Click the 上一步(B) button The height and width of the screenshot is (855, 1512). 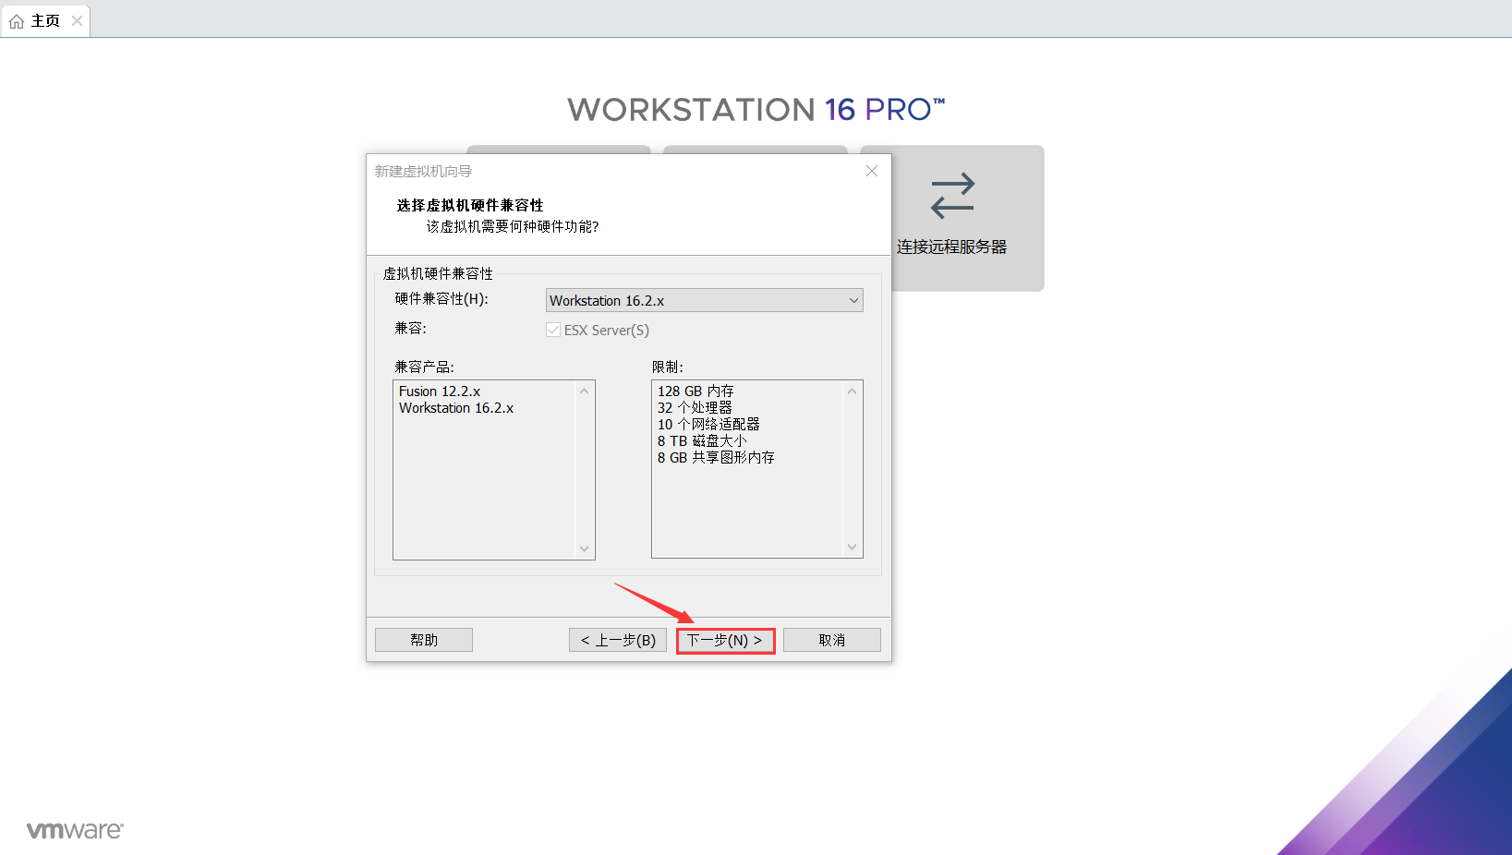coord(617,639)
